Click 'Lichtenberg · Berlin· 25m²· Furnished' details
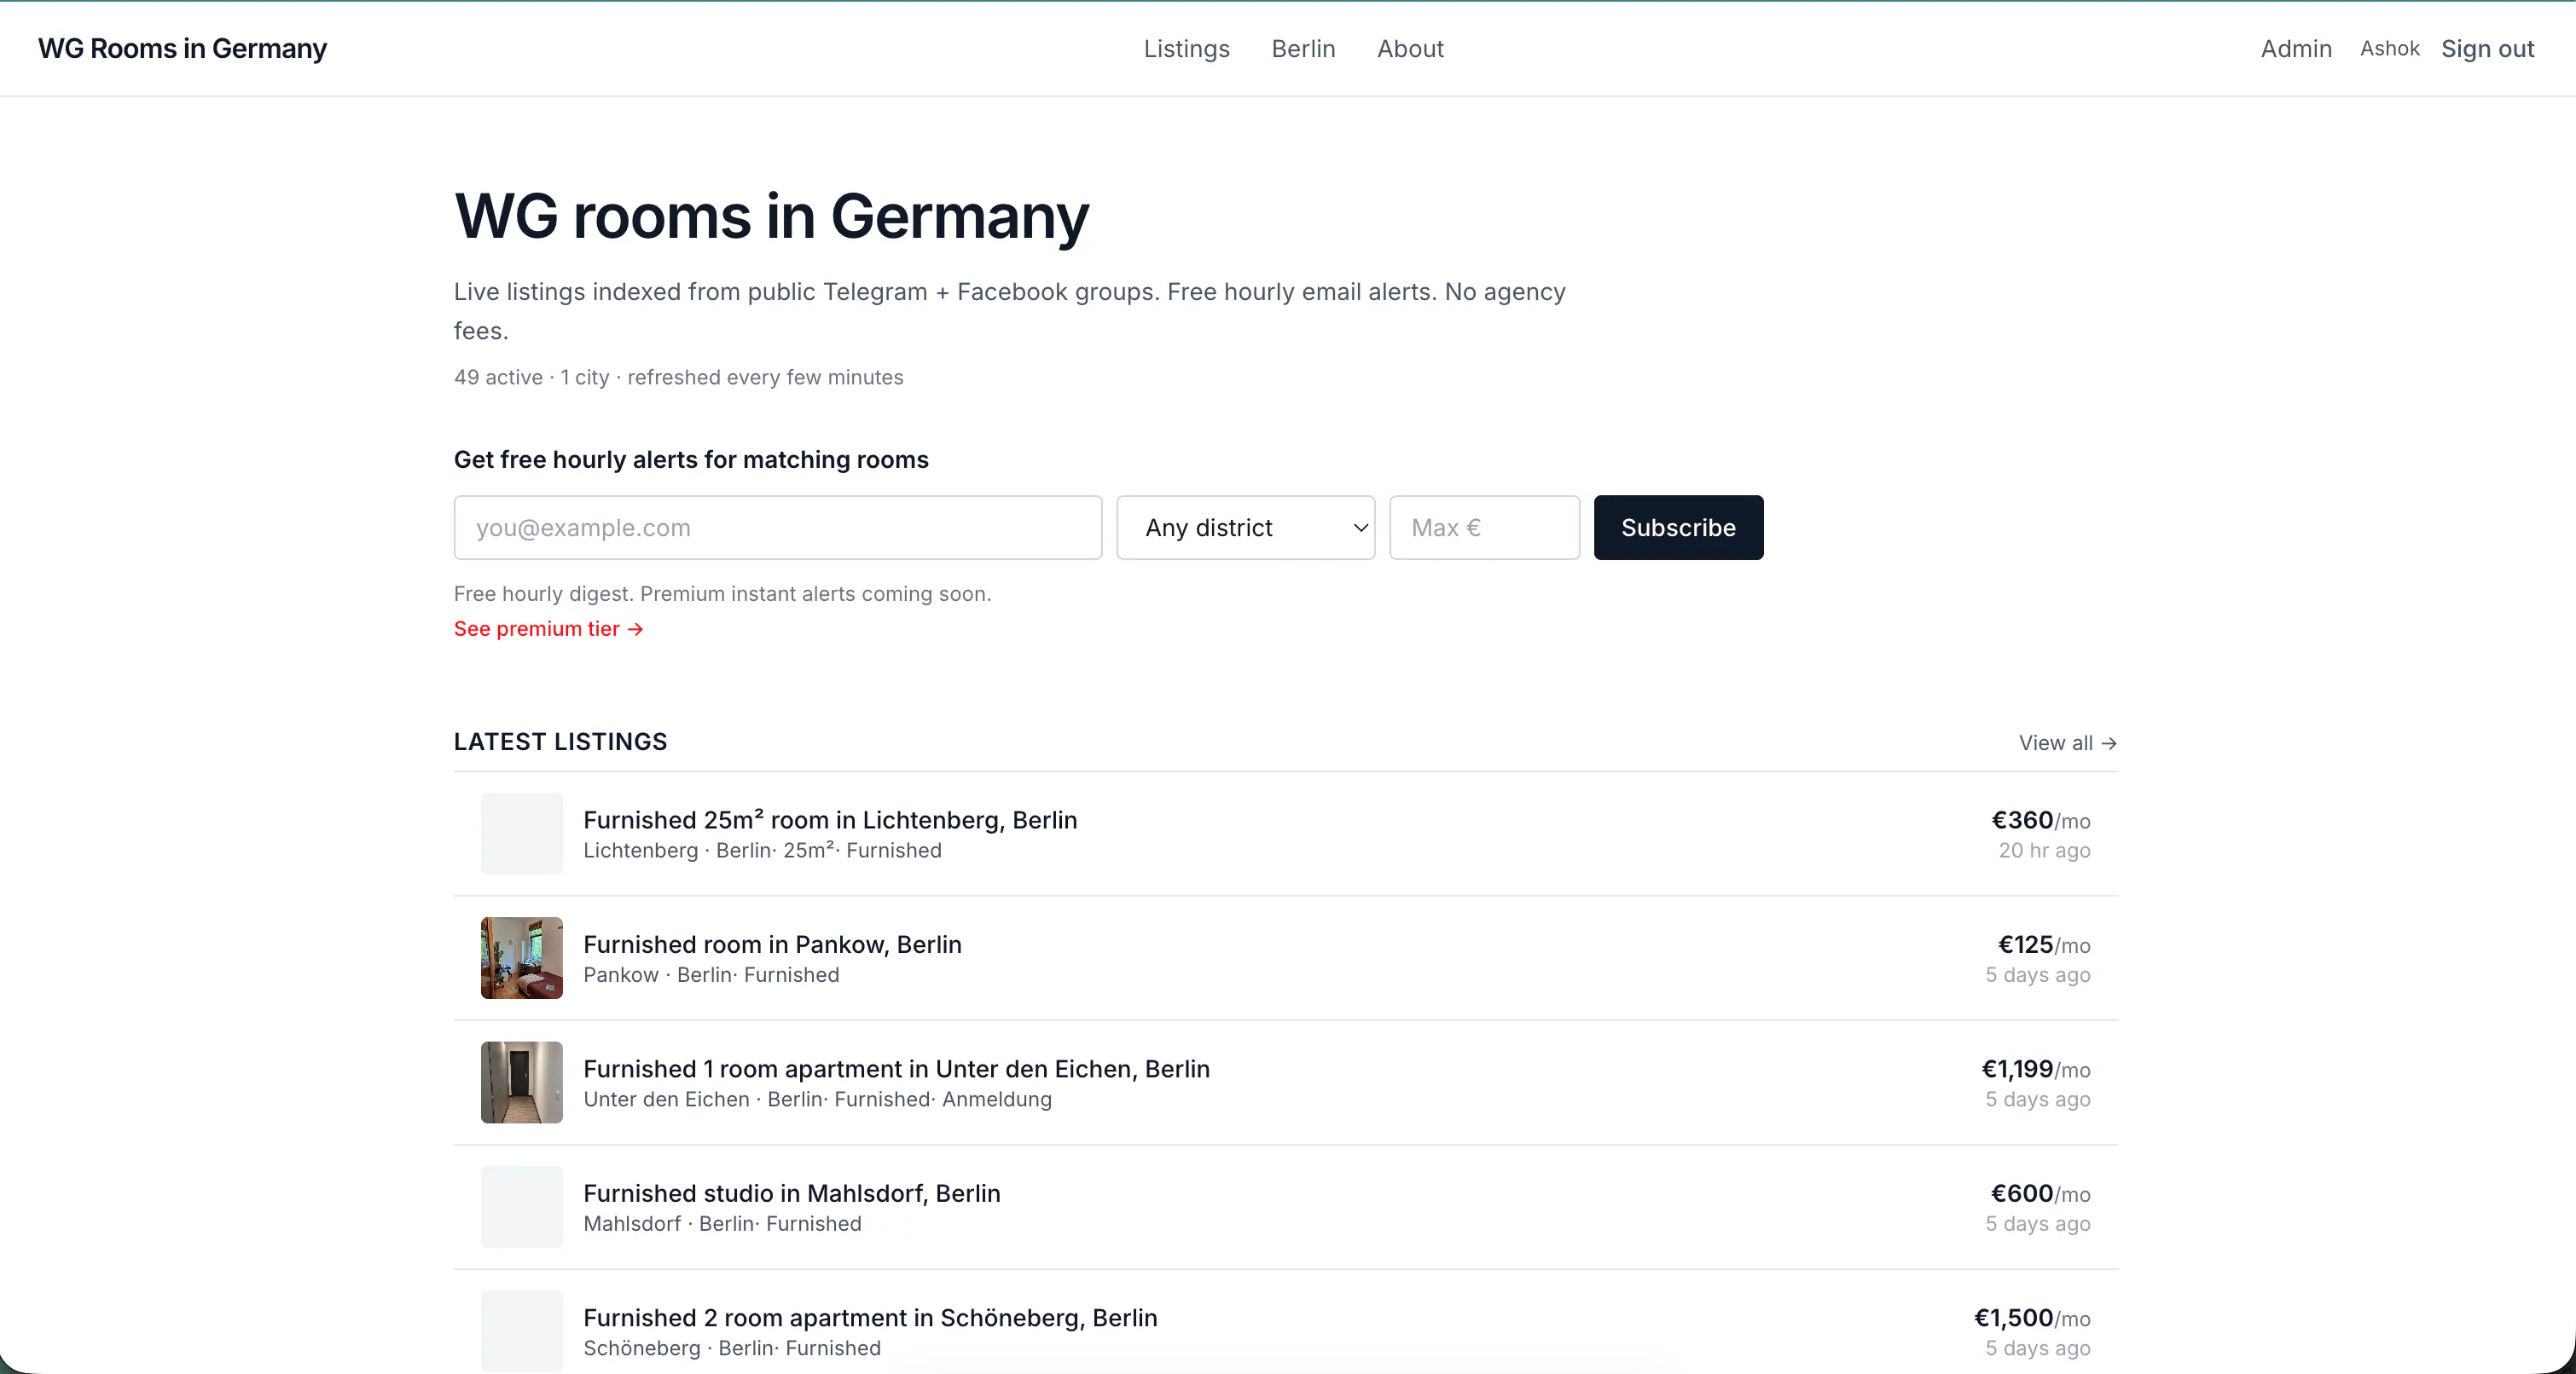This screenshot has width=2576, height=1374. point(762,851)
